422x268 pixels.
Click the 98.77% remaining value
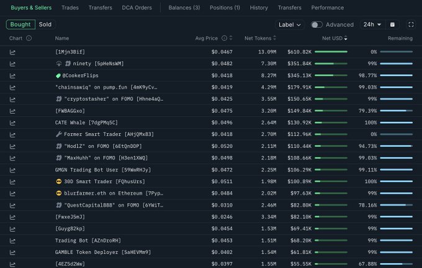click(x=367, y=76)
